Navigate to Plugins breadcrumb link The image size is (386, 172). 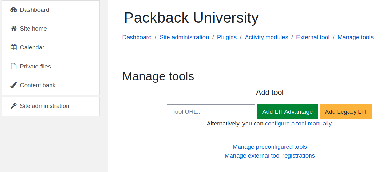coord(227,37)
